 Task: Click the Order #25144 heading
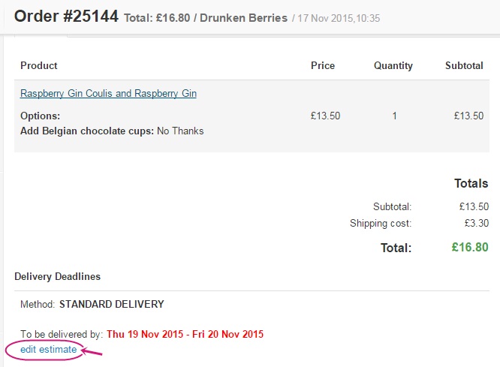[x=66, y=16]
